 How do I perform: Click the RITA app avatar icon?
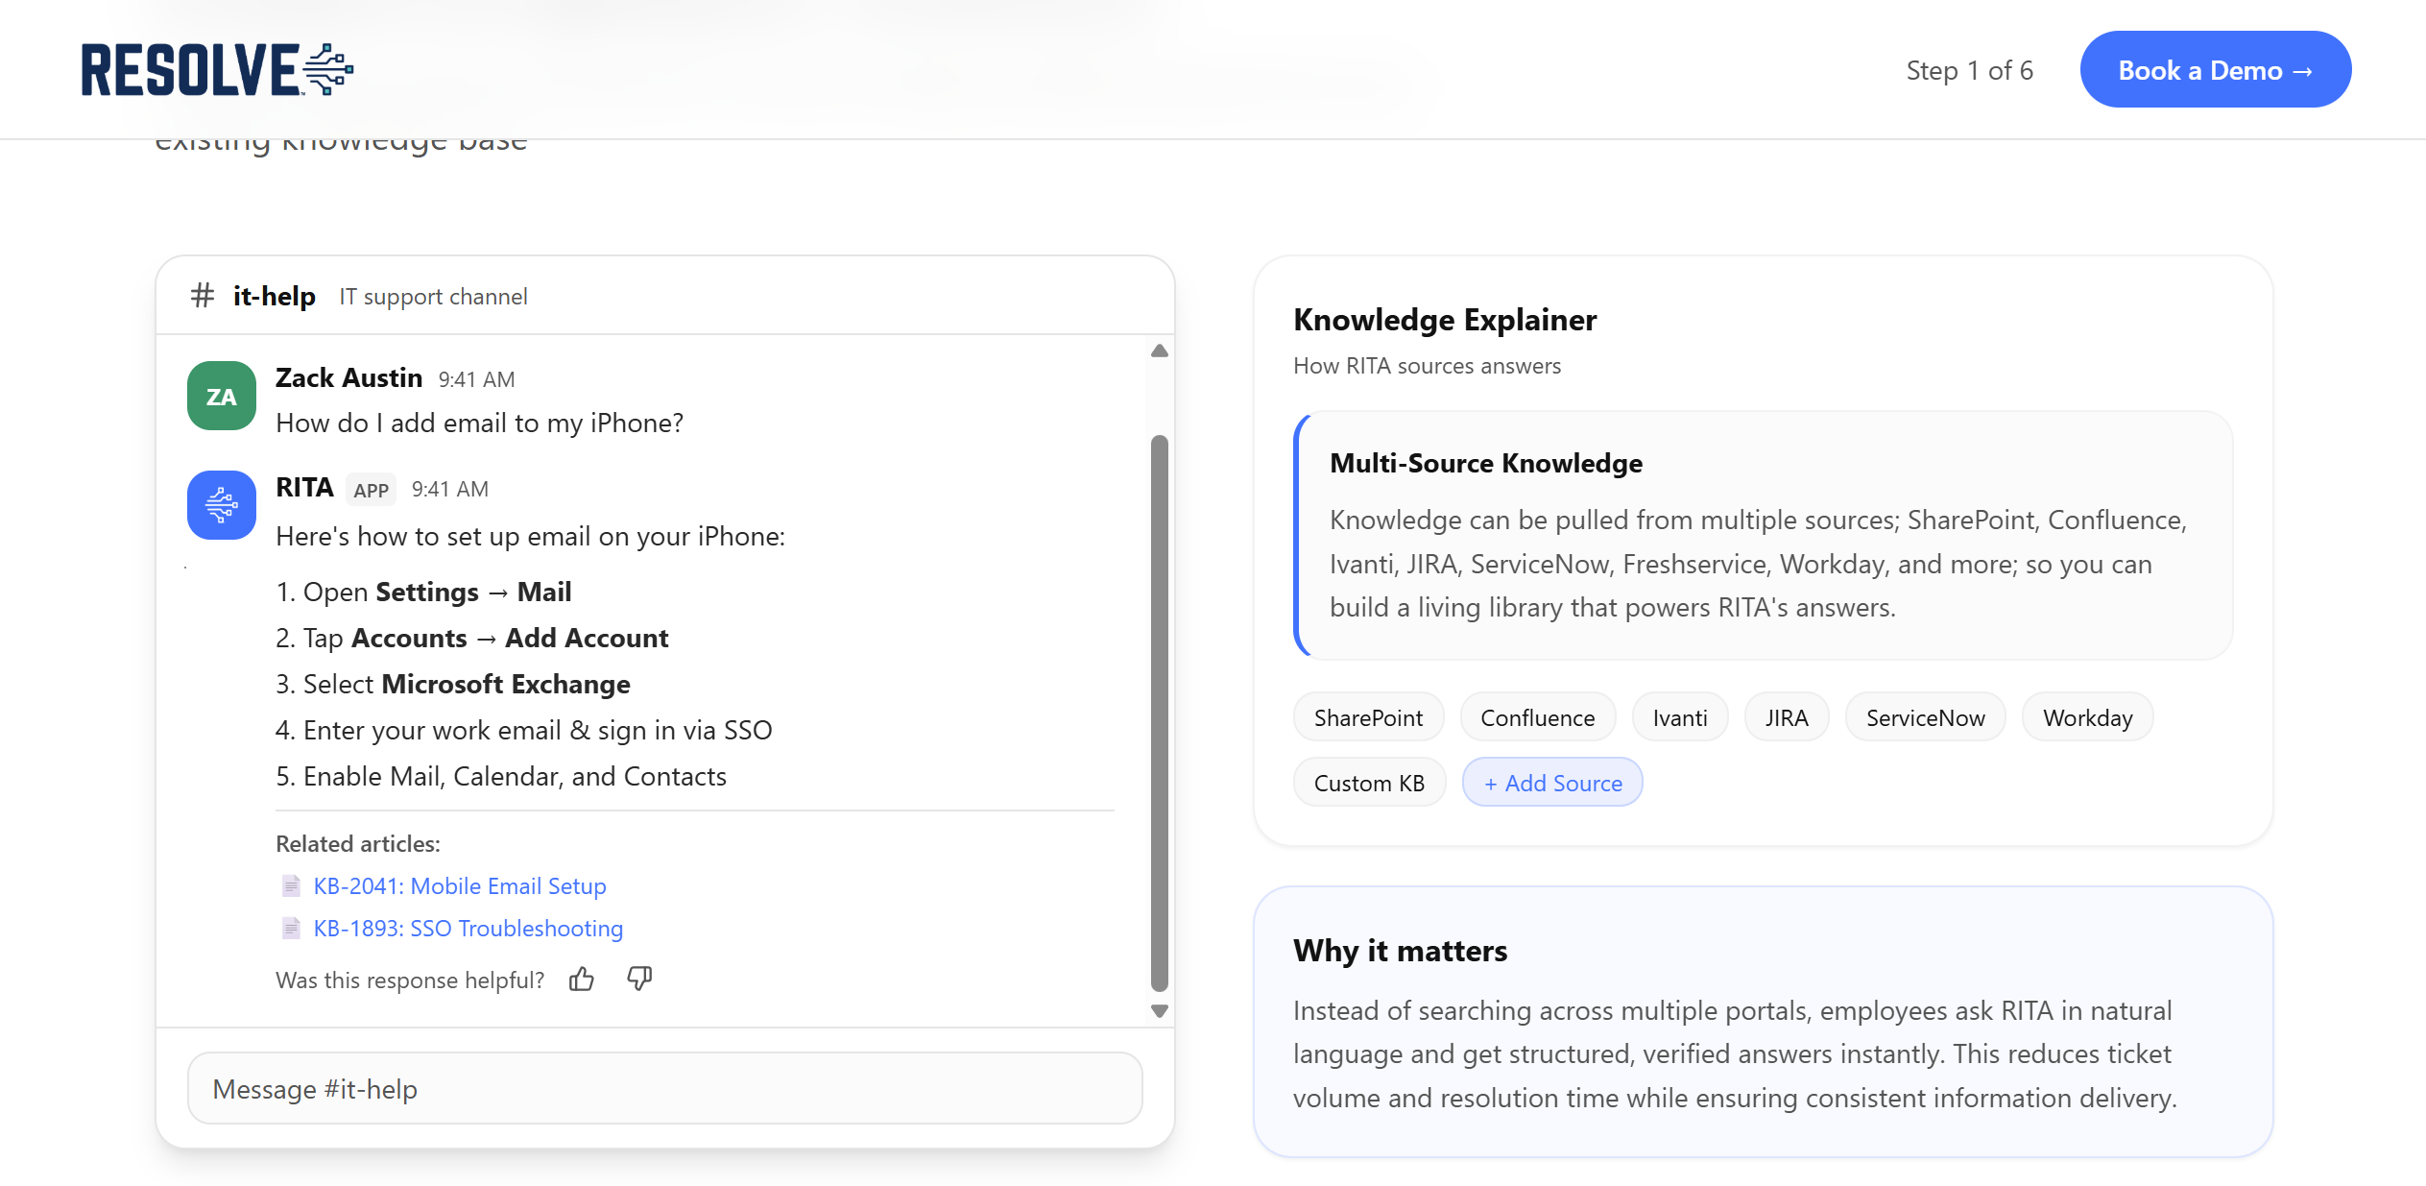click(222, 505)
